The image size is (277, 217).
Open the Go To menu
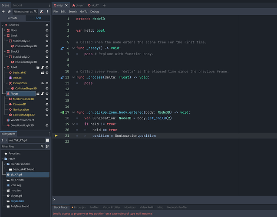click(x=84, y=11)
